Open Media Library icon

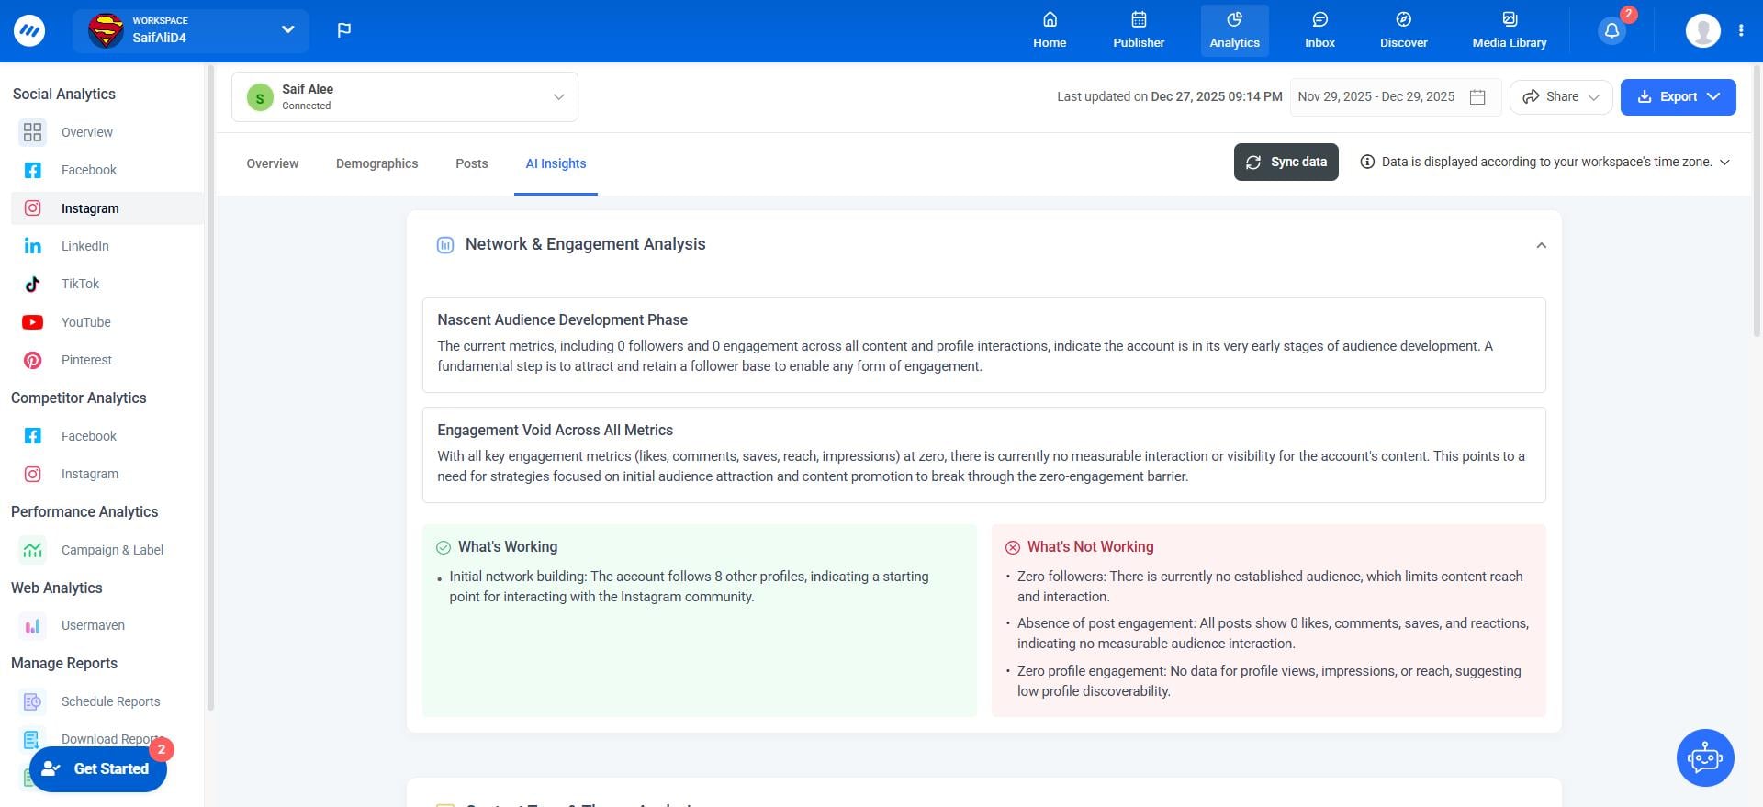[1510, 19]
